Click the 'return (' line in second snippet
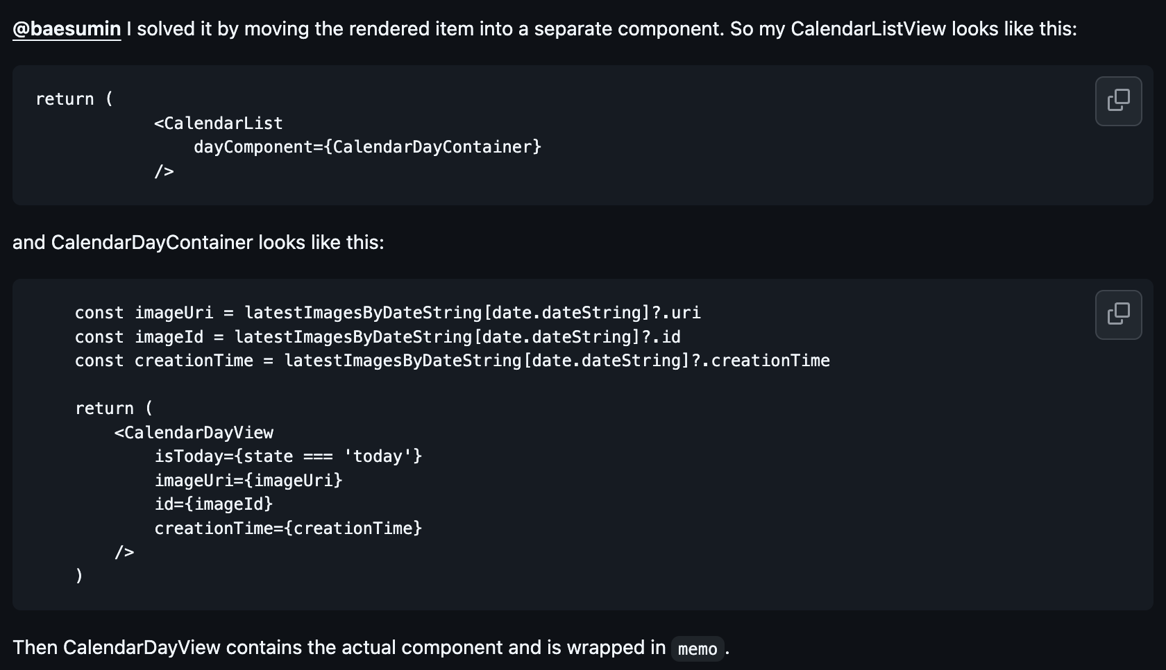The image size is (1166, 670). [x=114, y=409]
